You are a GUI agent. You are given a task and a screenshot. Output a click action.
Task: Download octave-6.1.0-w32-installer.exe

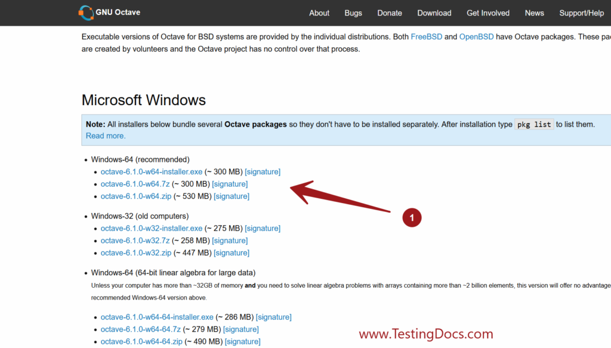point(152,229)
